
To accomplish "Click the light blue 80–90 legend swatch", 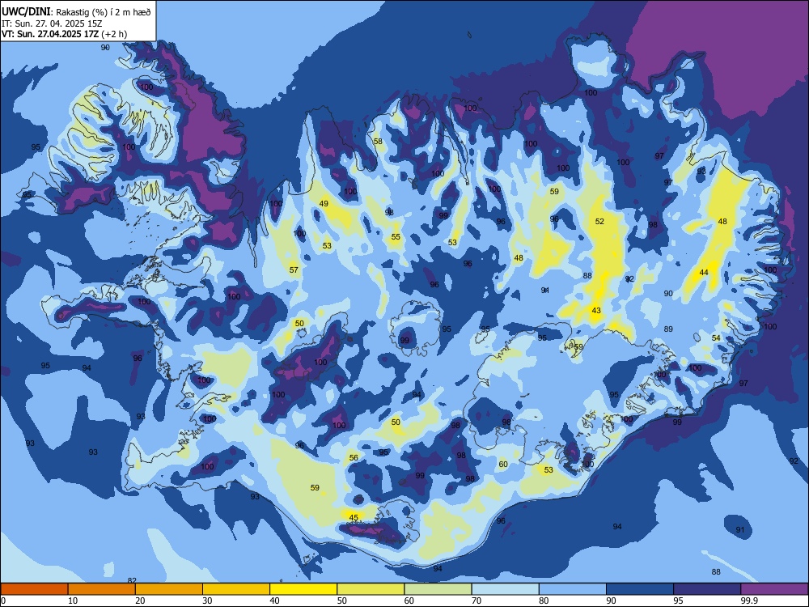I will 573,588.
